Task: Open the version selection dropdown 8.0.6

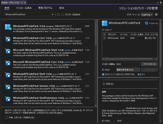Action: (128, 70)
